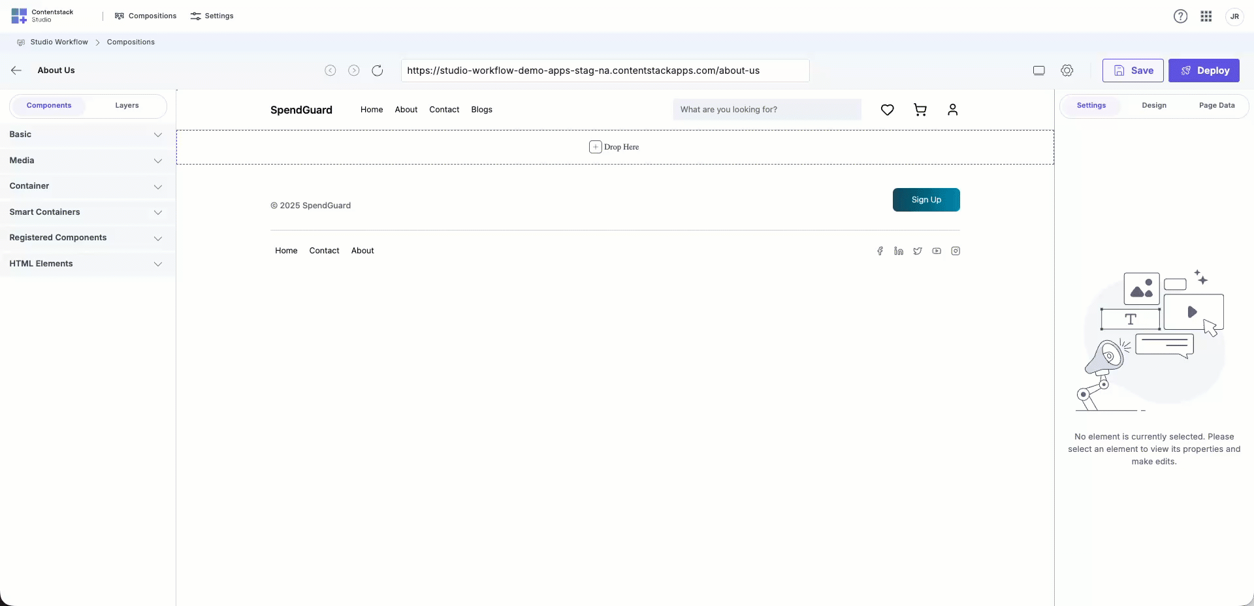Click the user account profile icon

(x=953, y=110)
